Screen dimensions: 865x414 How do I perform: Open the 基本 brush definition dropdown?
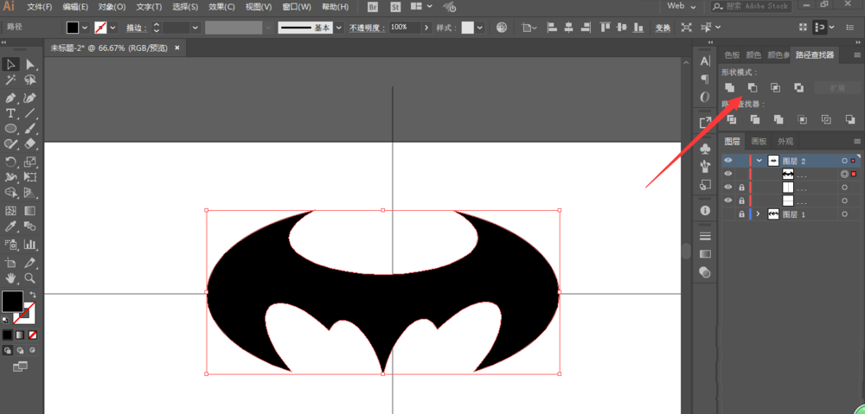pyautogui.click(x=339, y=27)
